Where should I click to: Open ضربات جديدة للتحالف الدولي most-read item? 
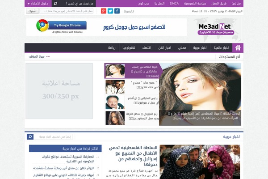click(x=64, y=175)
